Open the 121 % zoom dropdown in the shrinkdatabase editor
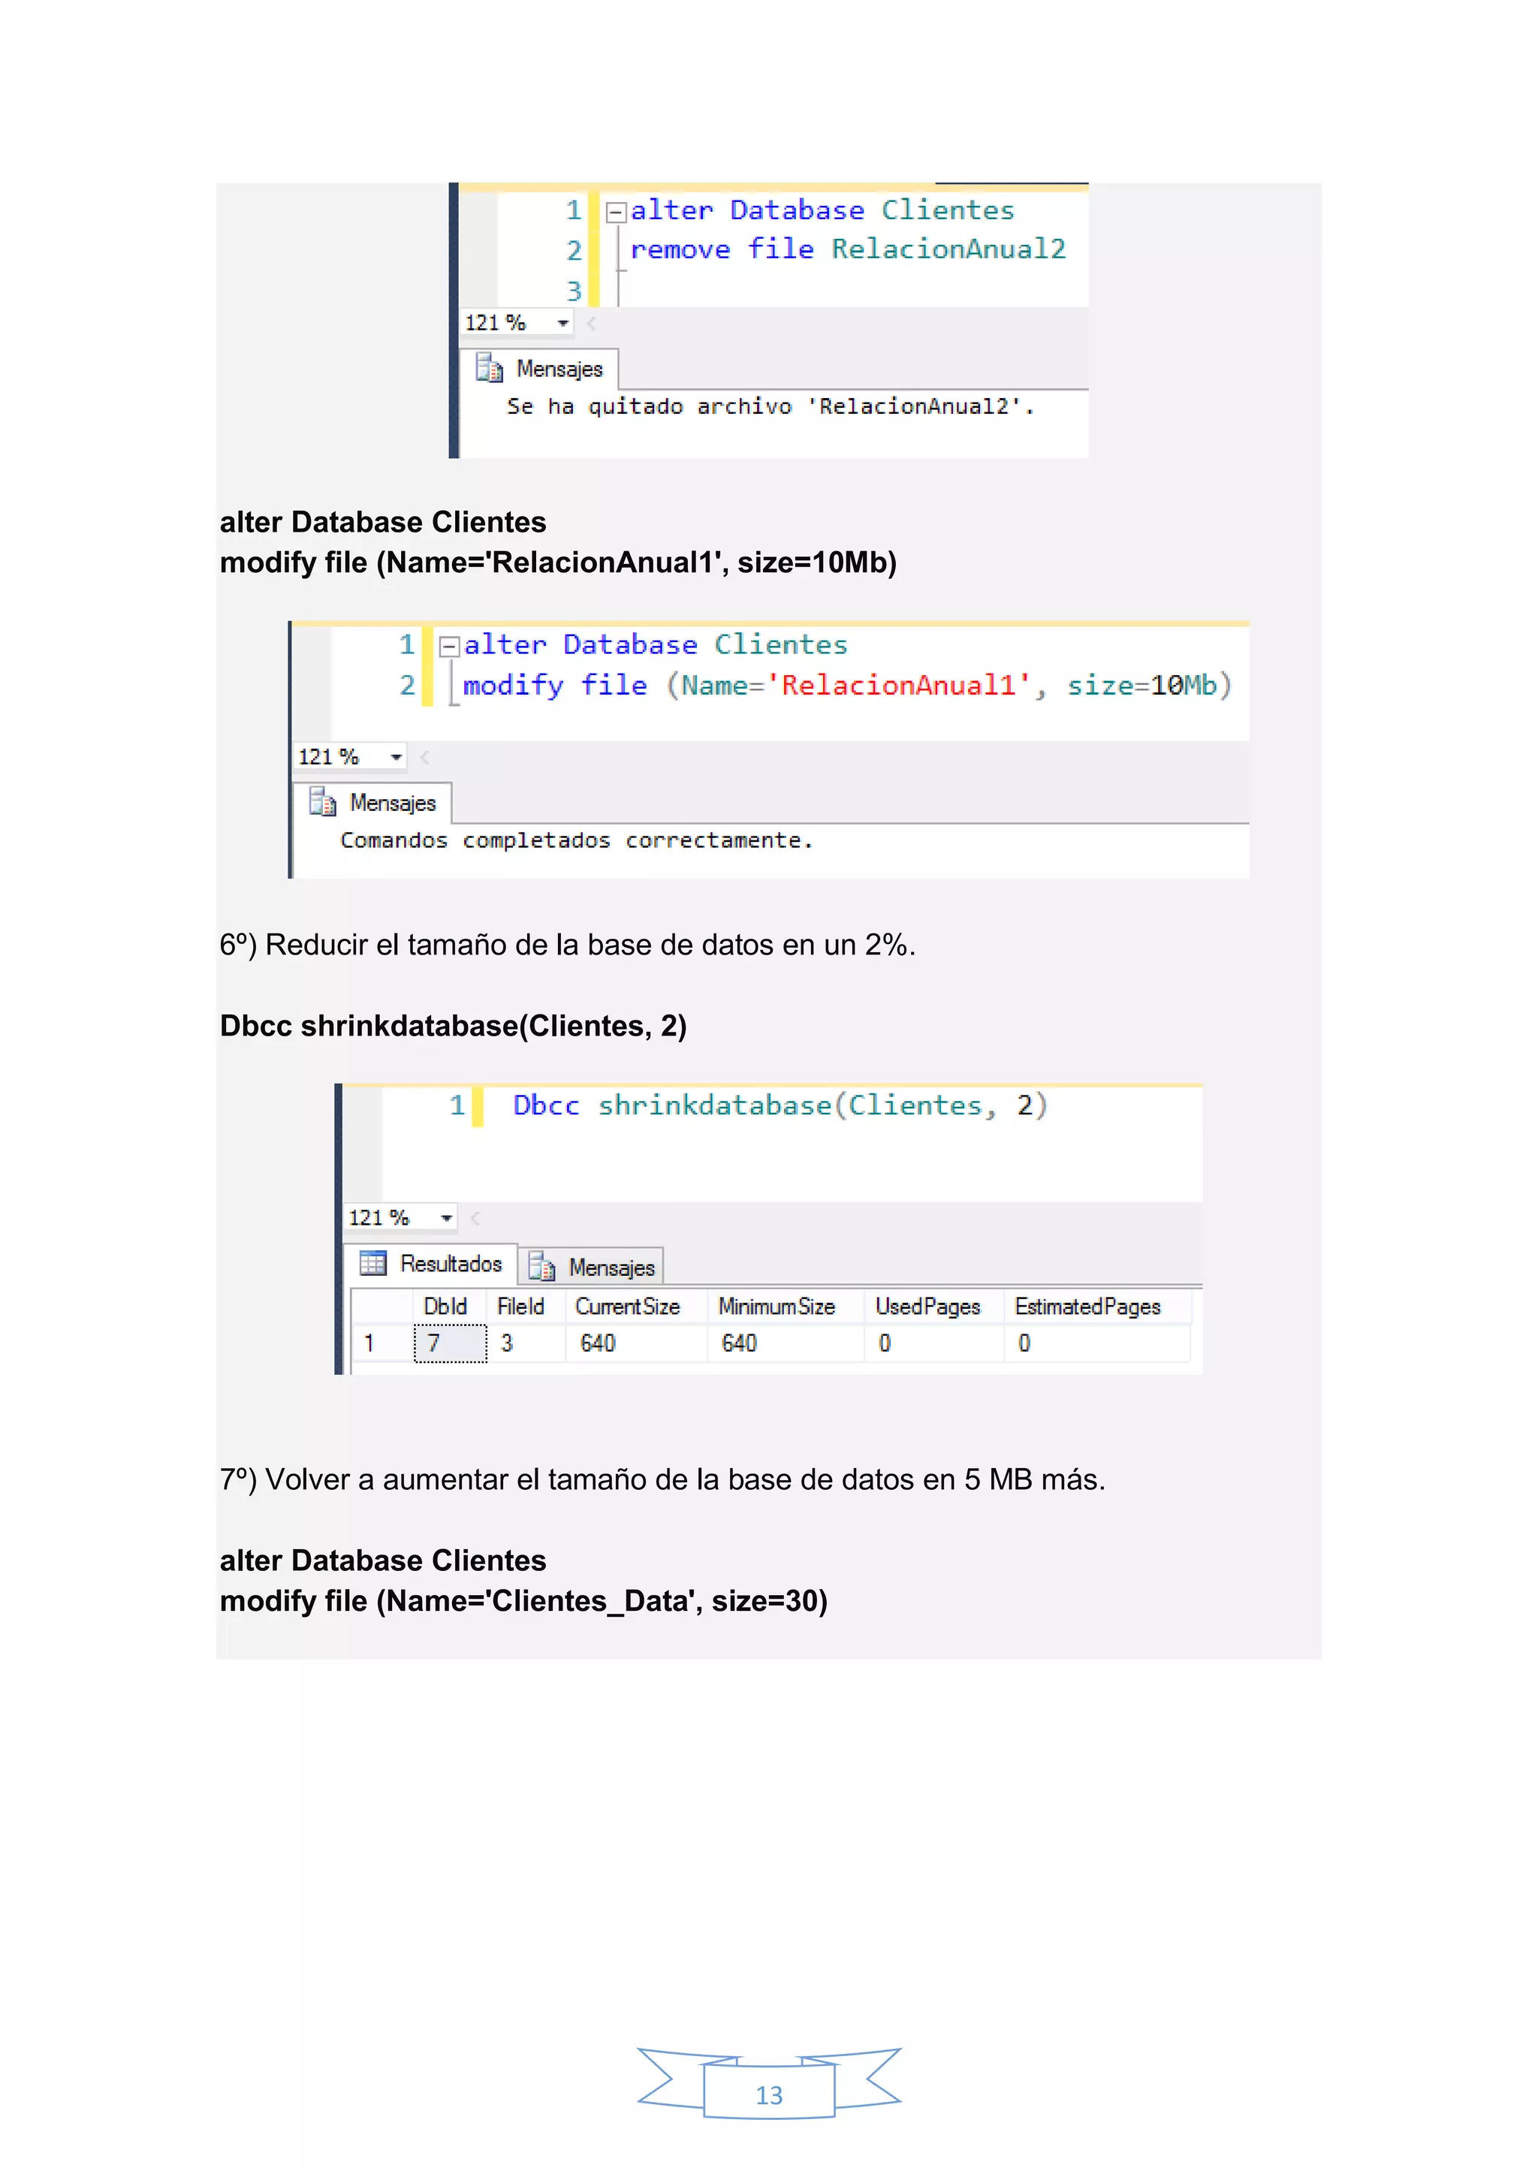 pos(446,1218)
